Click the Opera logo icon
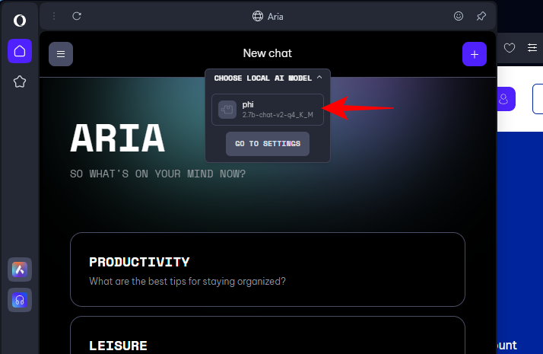543x354 pixels. click(20, 21)
